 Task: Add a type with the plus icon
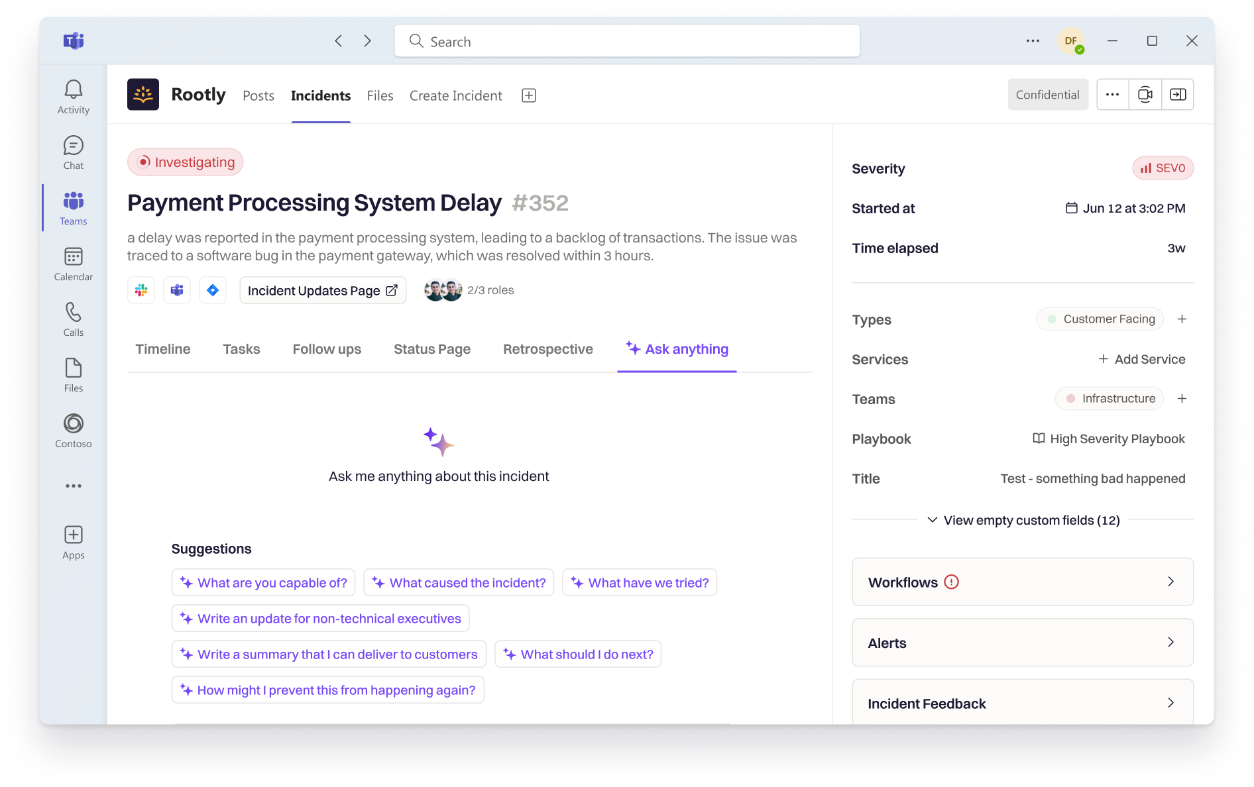[1182, 319]
